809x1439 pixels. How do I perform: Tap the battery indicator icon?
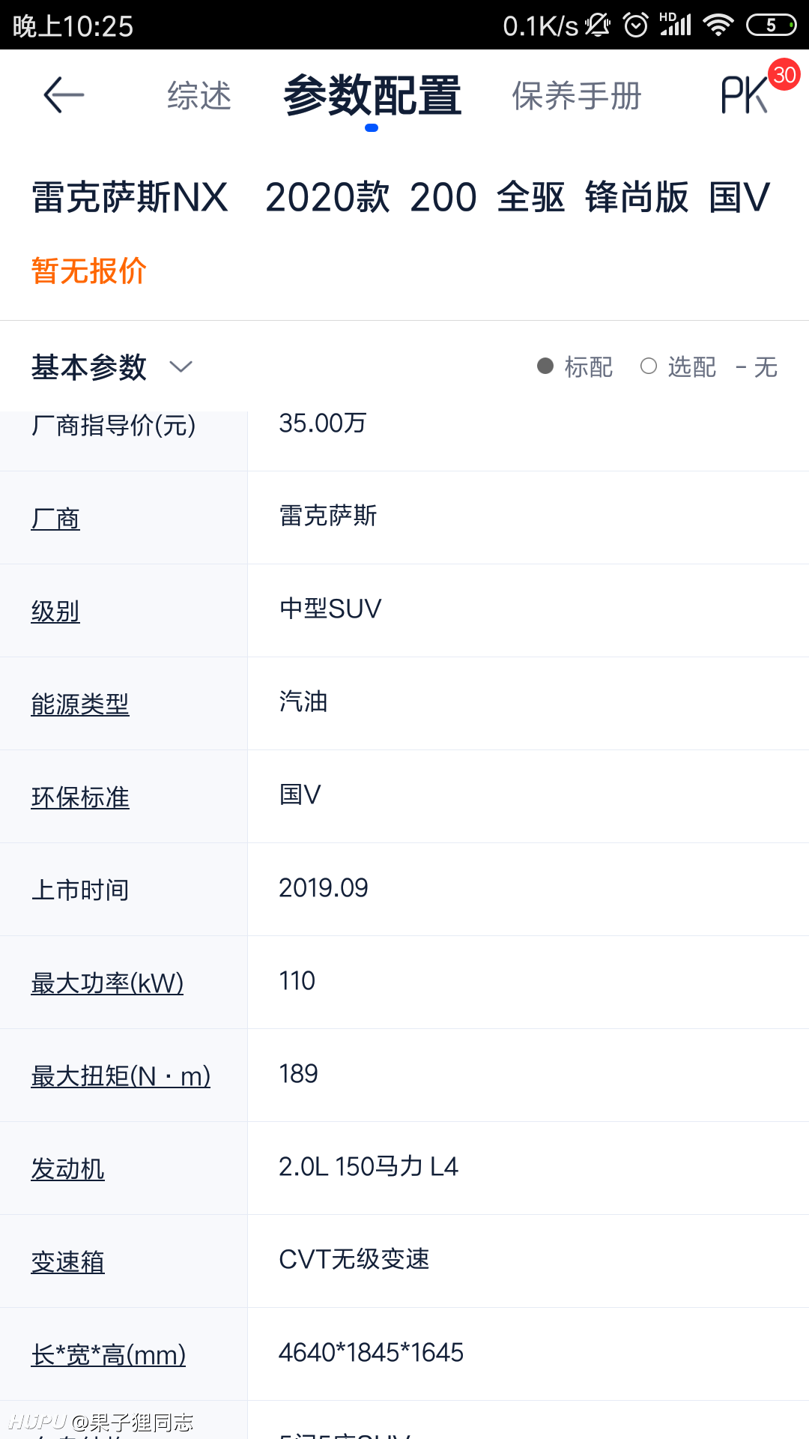tap(771, 25)
